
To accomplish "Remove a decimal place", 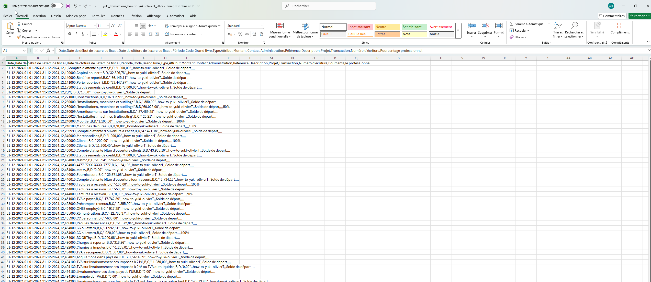I will coord(261,34).
